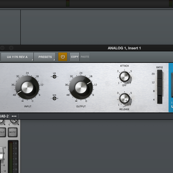The width and height of the screenshot is (173, 173).
Task: Open the PRESETS dropdown menu
Action: coord(45,57)
